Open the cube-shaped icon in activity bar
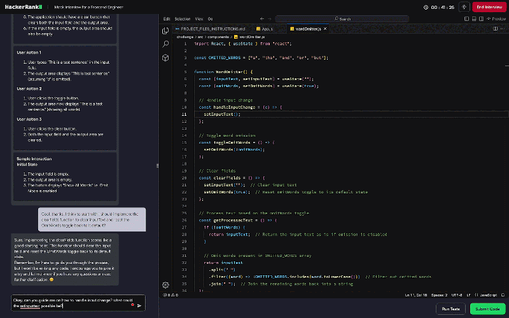 click(165, 58)
